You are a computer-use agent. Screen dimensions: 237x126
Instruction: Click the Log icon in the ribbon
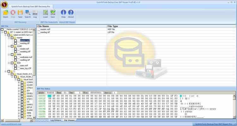click(x=35, y=13)
